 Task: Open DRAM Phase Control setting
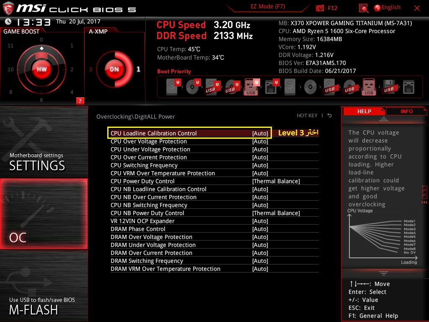pos(214,229)
